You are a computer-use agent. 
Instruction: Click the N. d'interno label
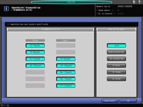[x=105, y=14]
